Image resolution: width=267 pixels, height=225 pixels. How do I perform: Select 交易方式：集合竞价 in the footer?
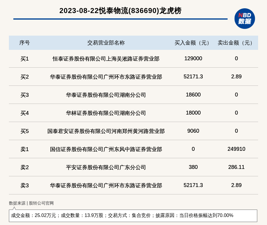129,215
